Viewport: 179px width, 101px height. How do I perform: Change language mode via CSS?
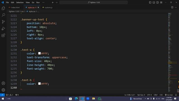point(161,95)
